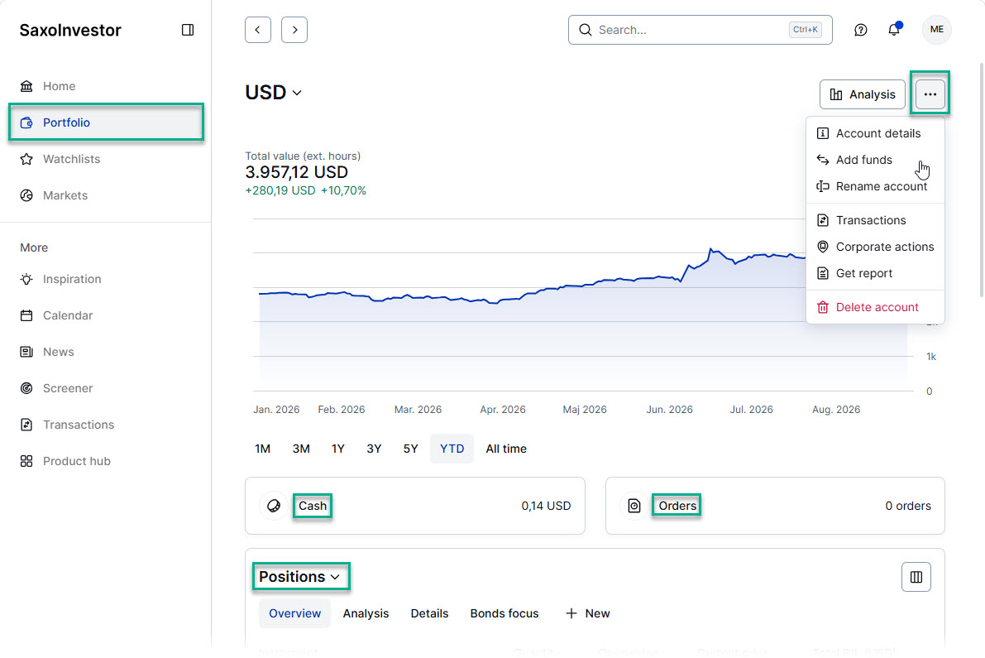Click the Product hub grid icon

26,461
